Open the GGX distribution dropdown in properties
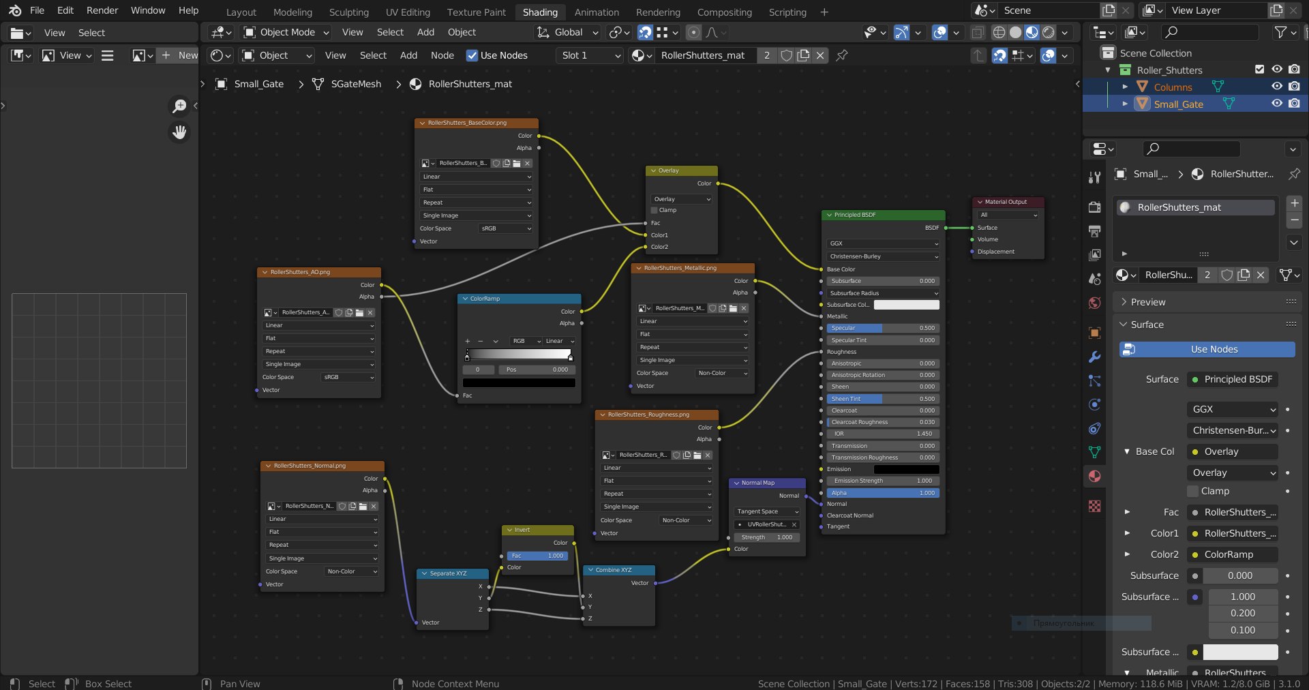 (x=1232, y=409)
